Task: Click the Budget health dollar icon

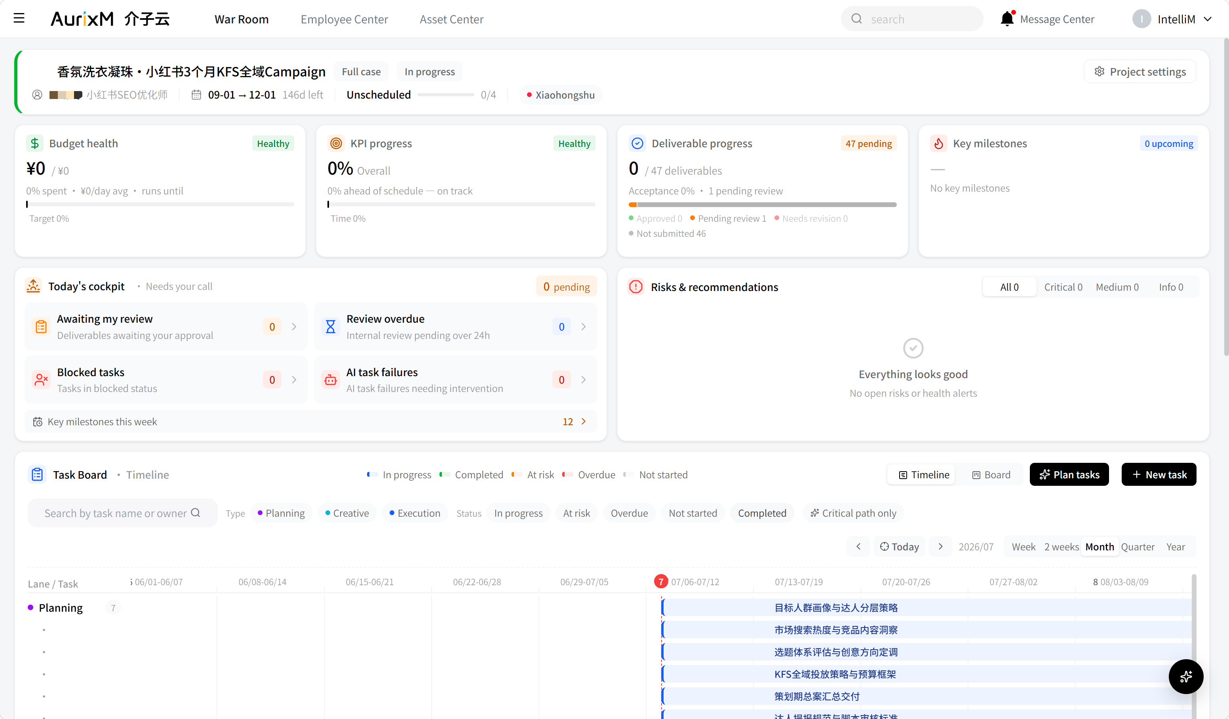Action: tap(34, 143)
